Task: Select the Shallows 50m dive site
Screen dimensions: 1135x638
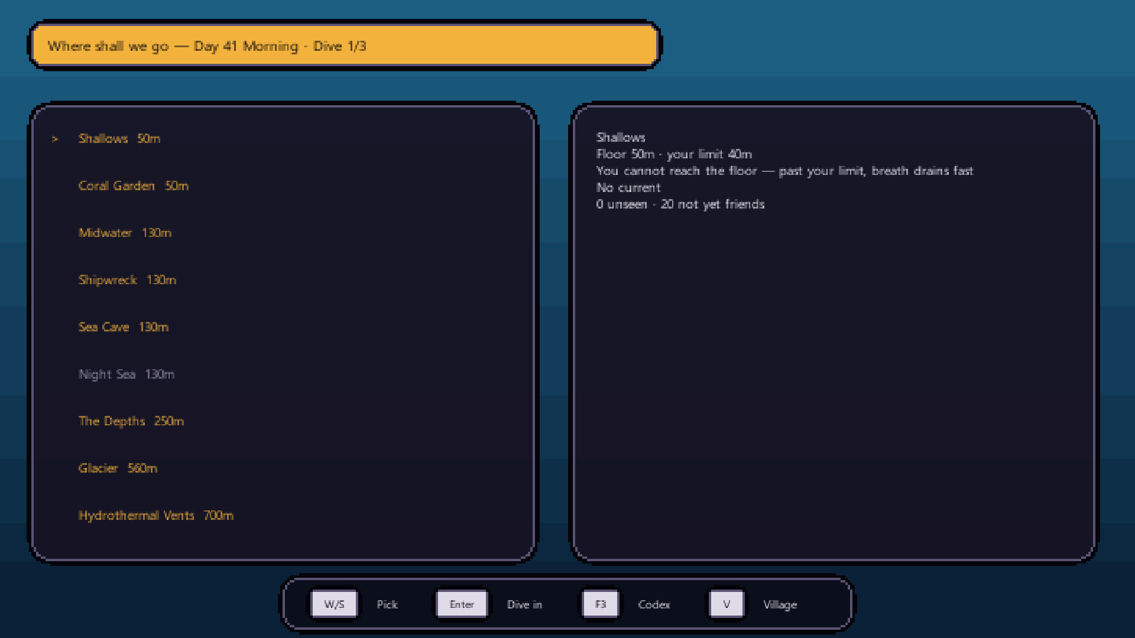Action: (x=119, y=138)
